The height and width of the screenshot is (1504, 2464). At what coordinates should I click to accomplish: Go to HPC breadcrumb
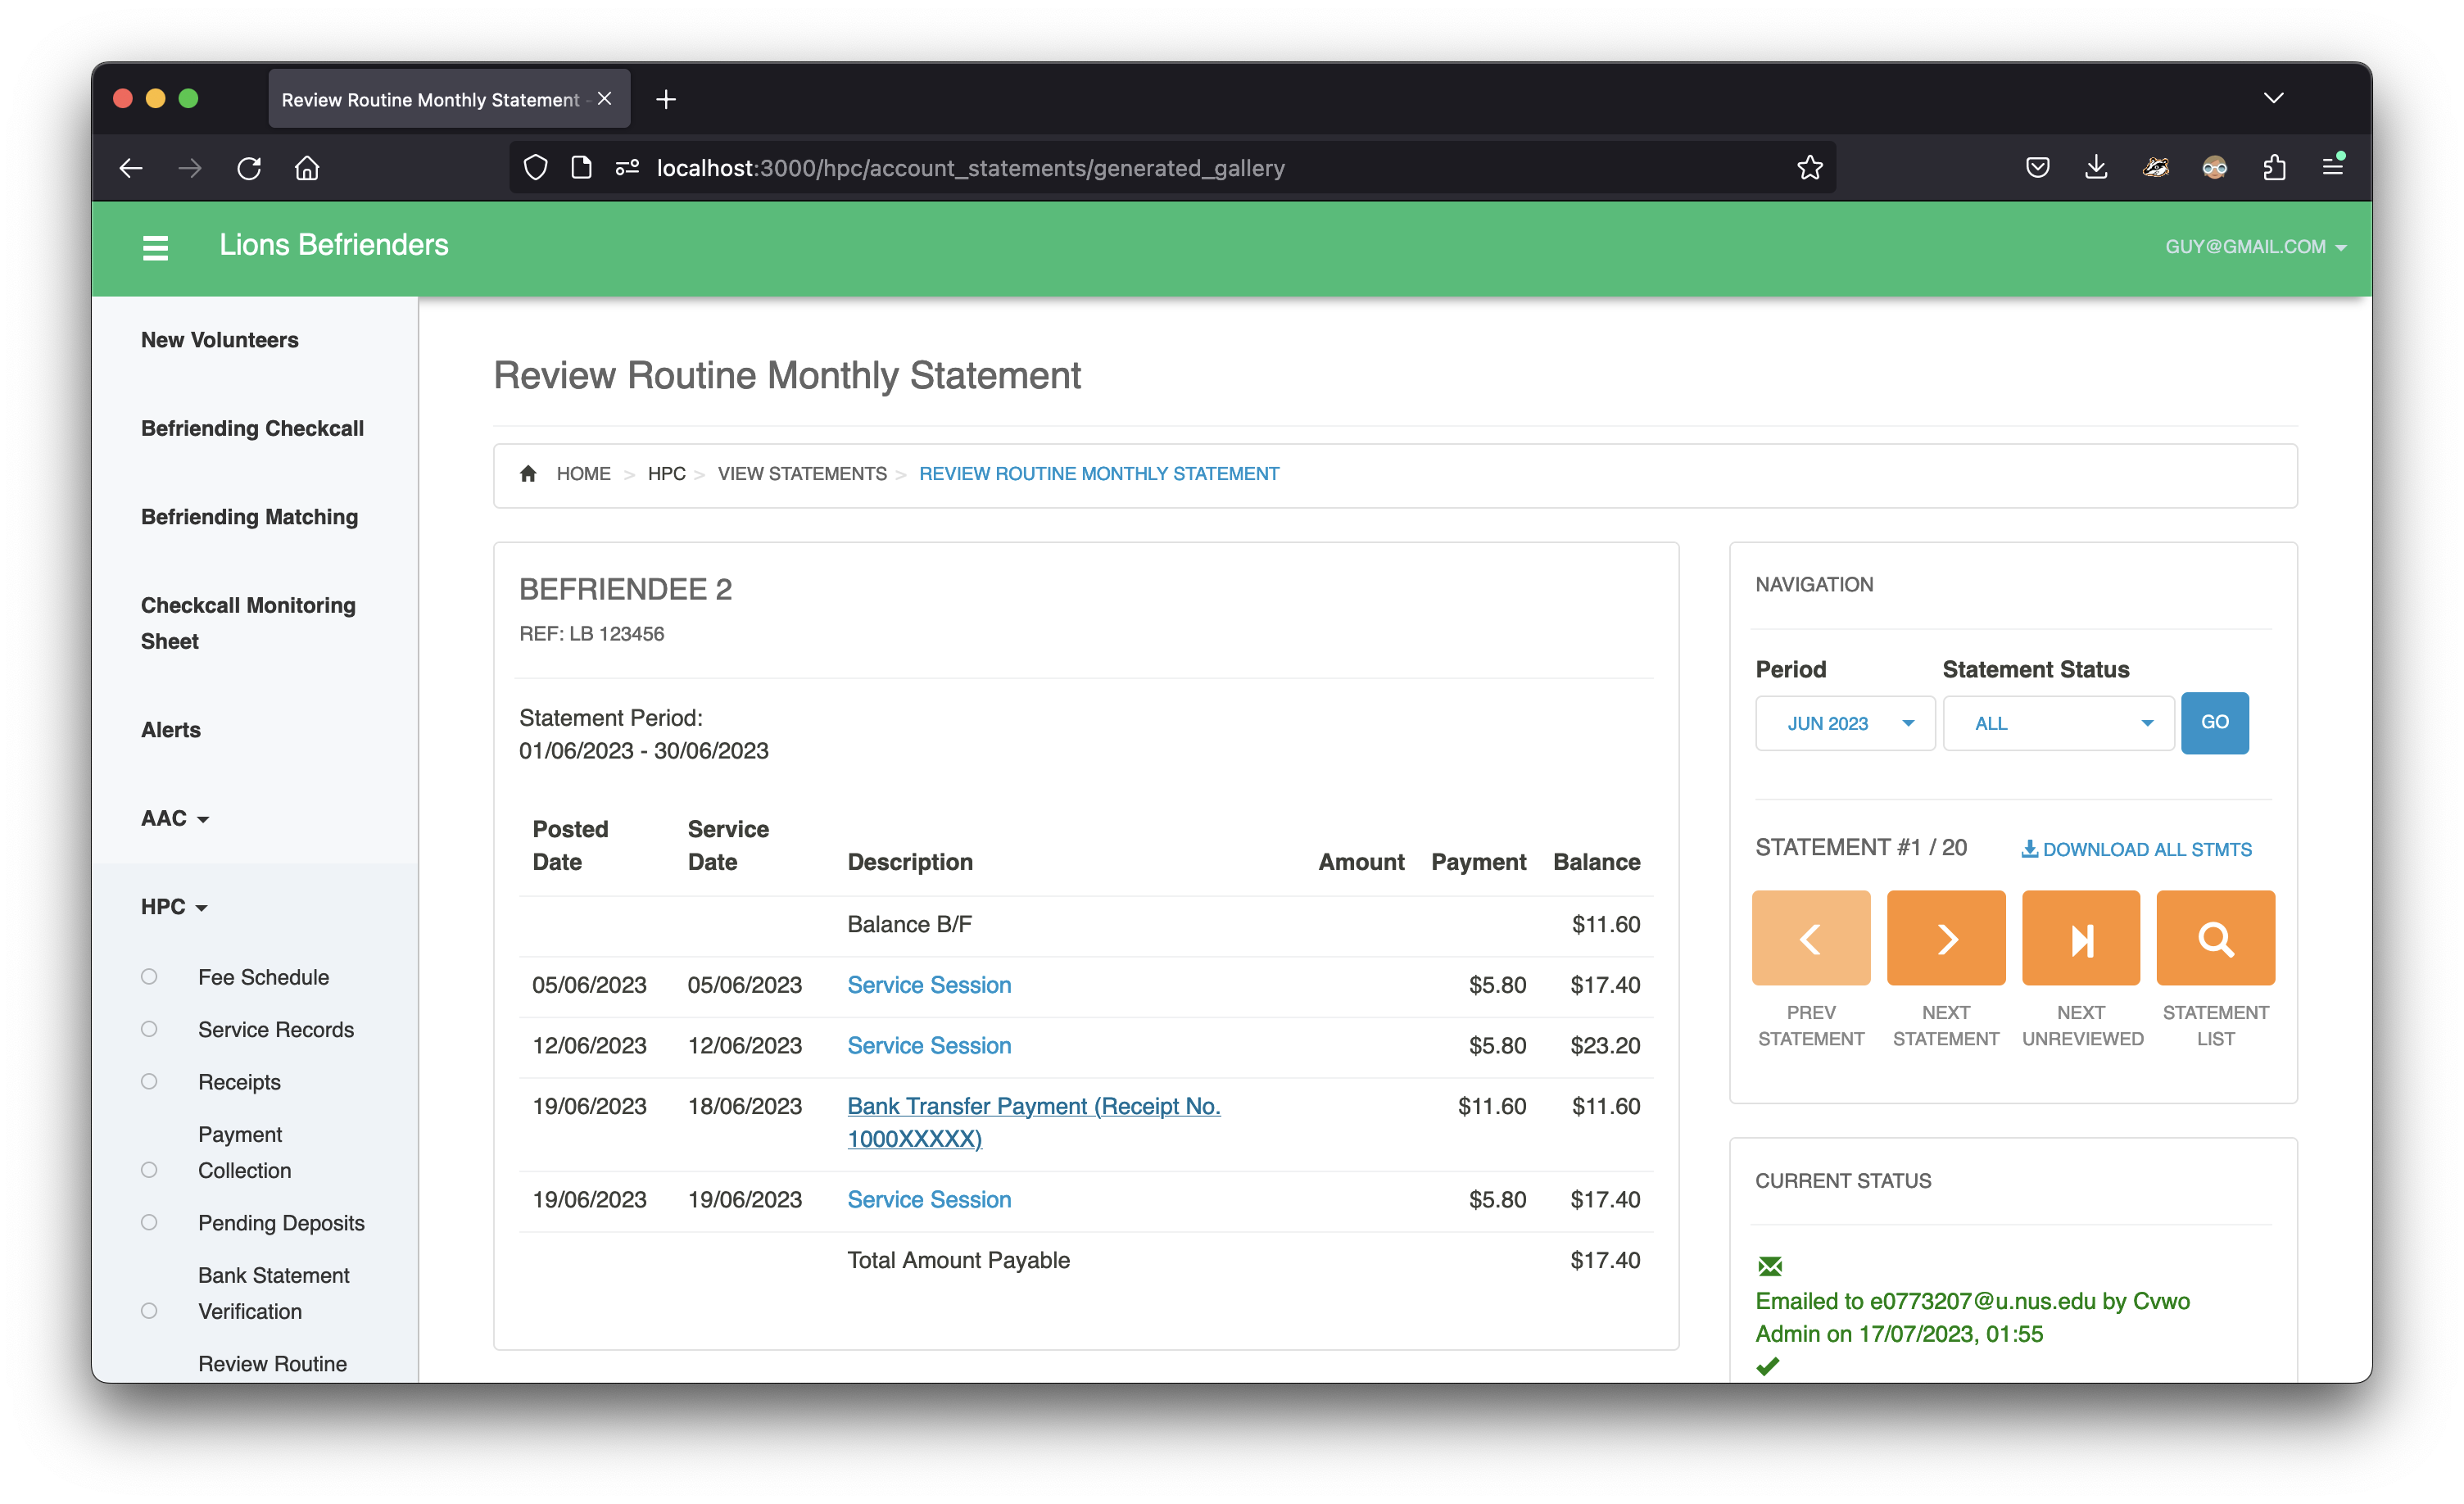666,473
